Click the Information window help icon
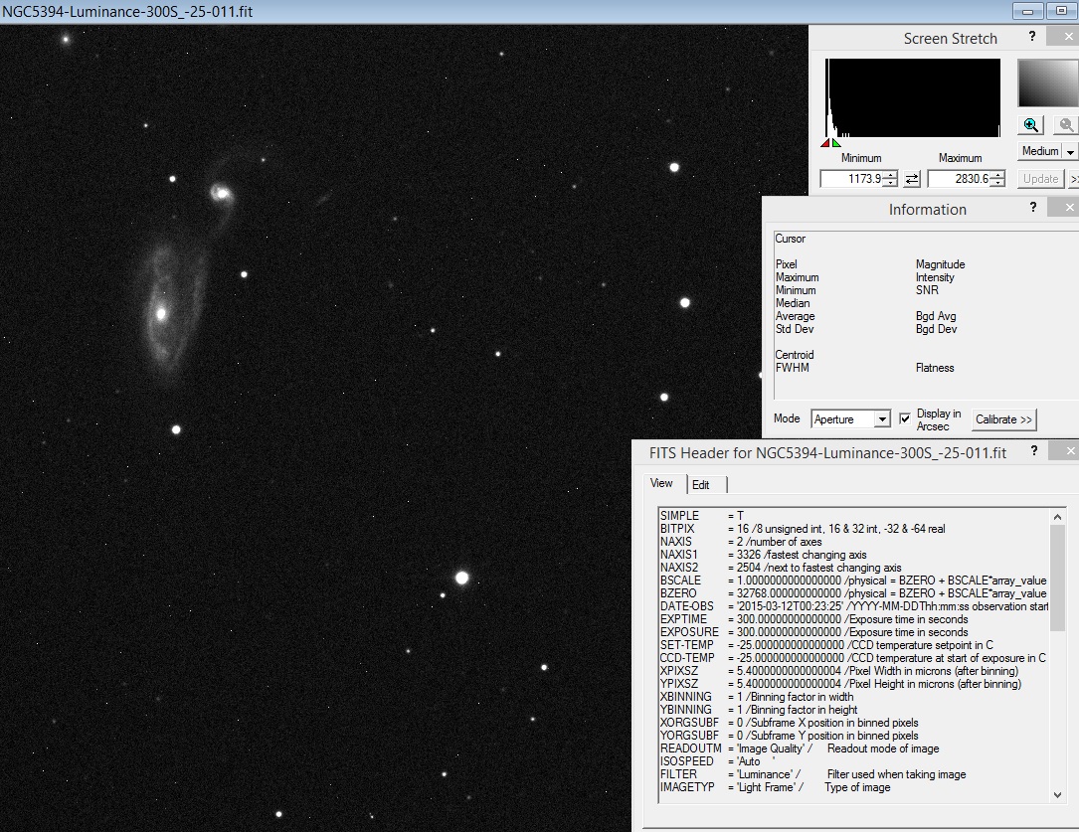The image size is (1079, 832). click(1032, 208)
